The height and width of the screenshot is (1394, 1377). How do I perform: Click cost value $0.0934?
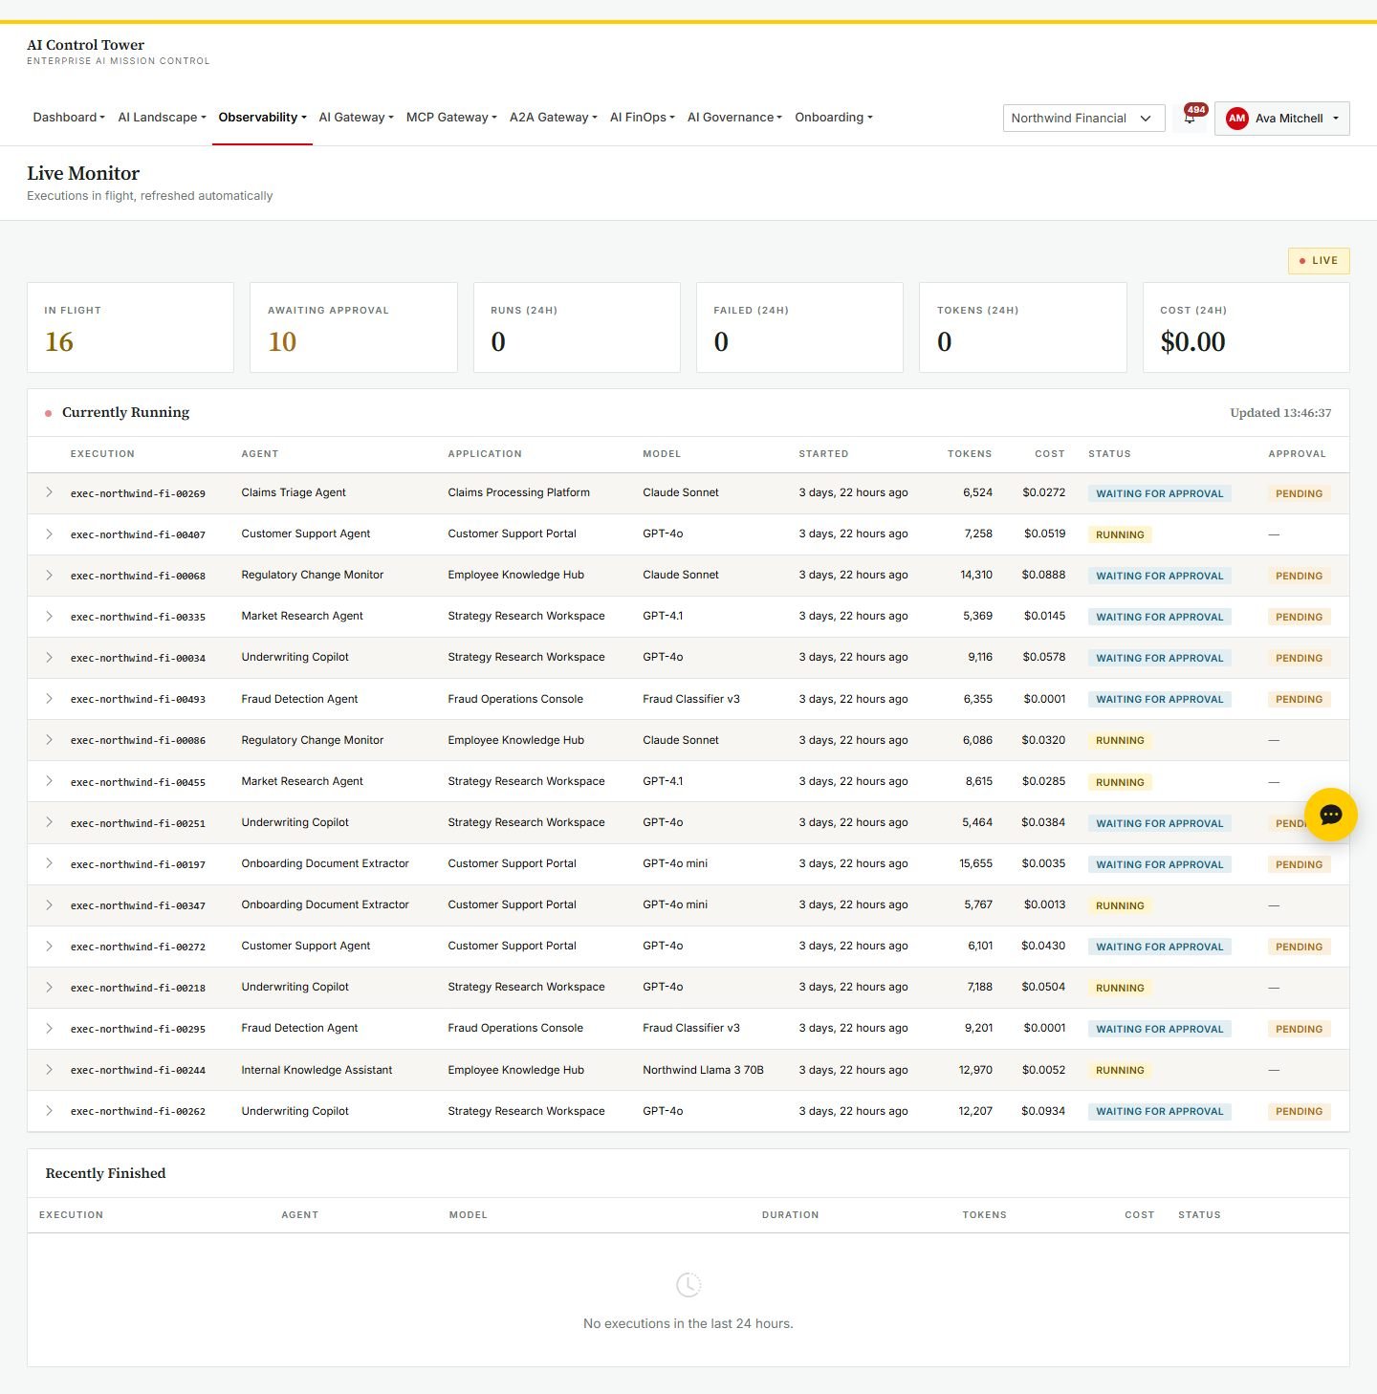tap(1043, 1111)
